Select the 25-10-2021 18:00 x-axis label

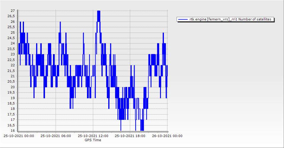(x=130, y=136)
